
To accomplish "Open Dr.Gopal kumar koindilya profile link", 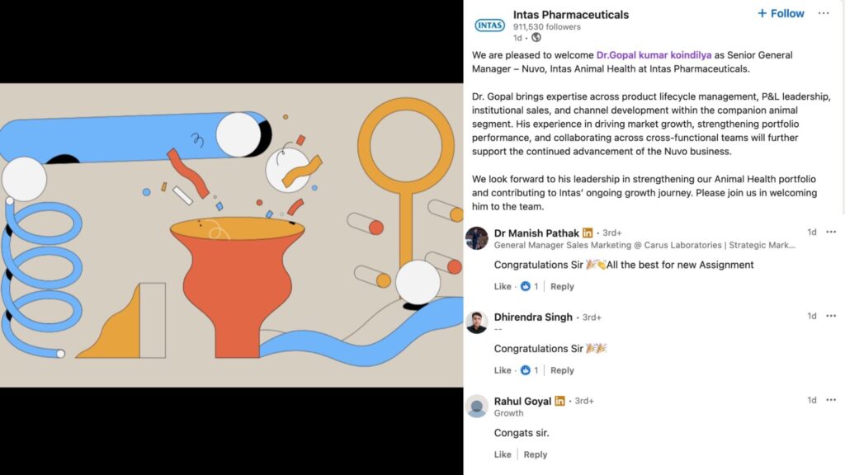I will (x=654, y=55).
